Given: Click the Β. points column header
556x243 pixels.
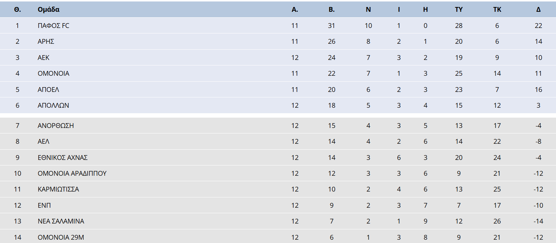Looking at the screenshot, I should click(x=332, y=10).
